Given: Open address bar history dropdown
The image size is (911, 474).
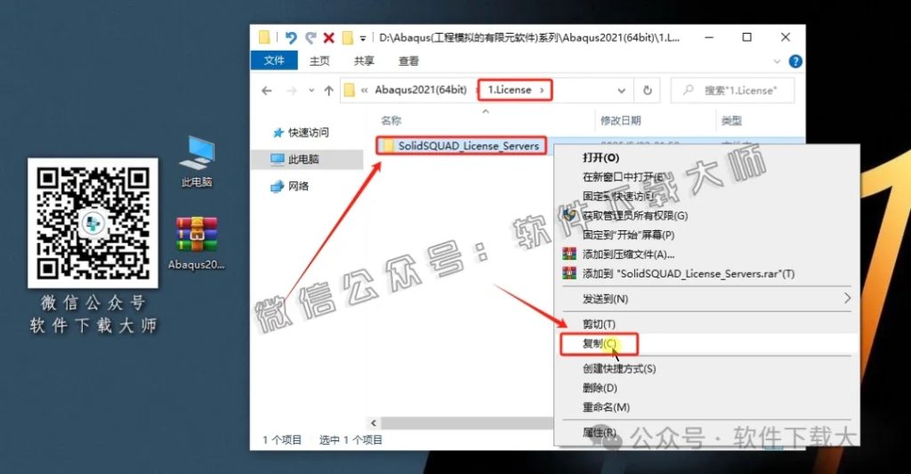Looking at the screenshot, I should (x=621, y=91).
